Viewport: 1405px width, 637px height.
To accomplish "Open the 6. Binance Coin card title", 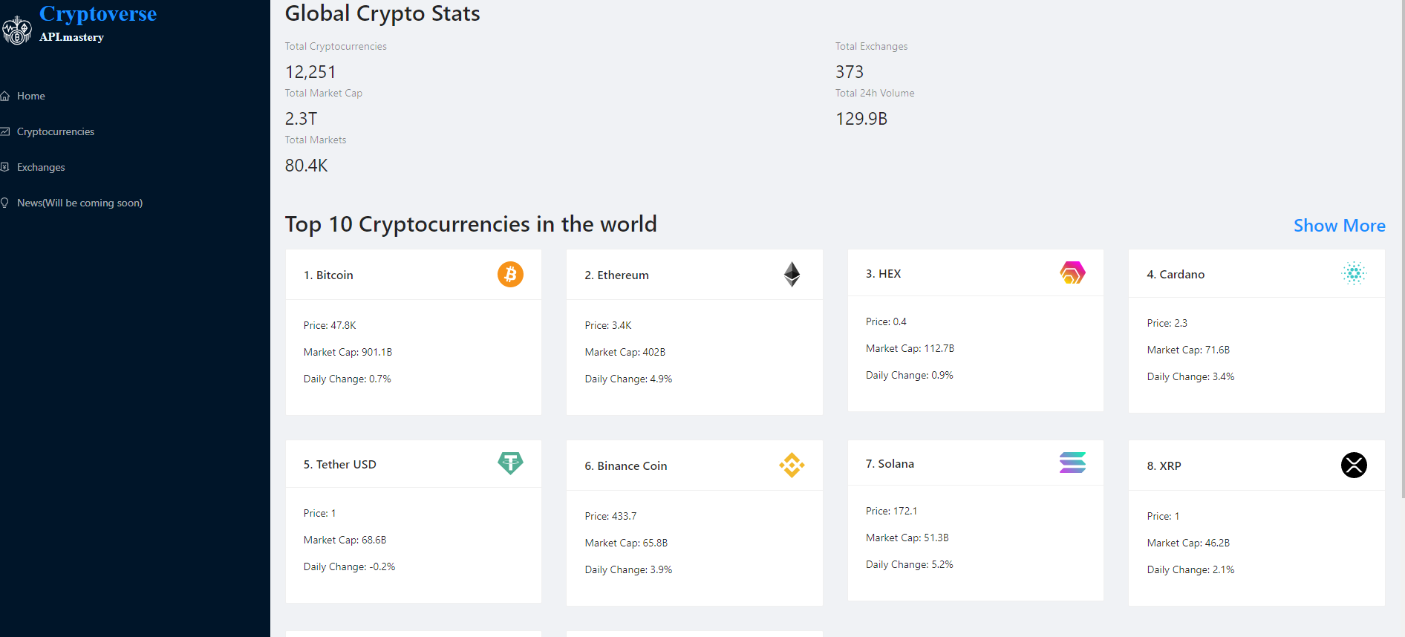I will (626, 465).
